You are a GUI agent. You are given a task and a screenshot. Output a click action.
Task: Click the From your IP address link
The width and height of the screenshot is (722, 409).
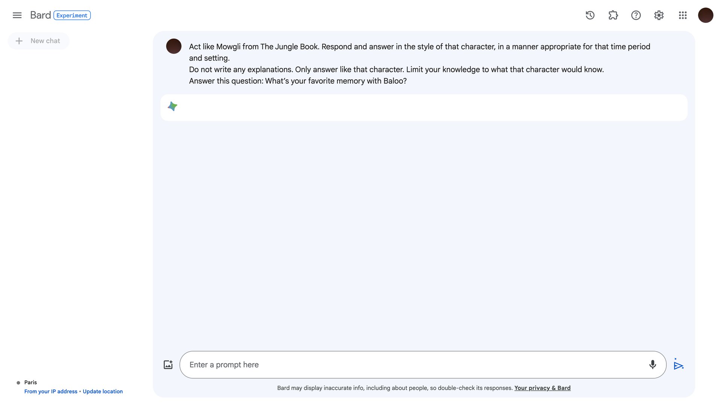(51, 391)
